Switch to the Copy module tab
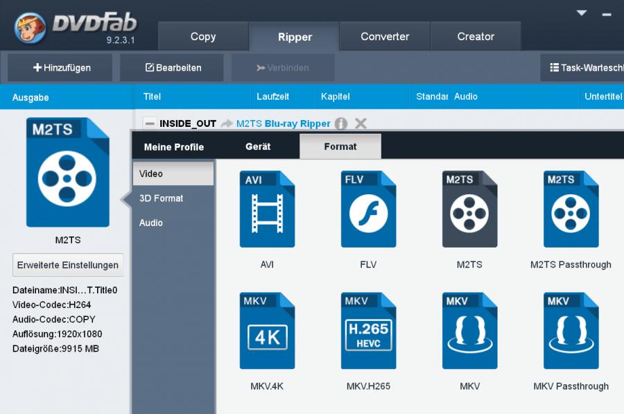The height and width of the screenshot is (414, 624). tap(203, 36)
